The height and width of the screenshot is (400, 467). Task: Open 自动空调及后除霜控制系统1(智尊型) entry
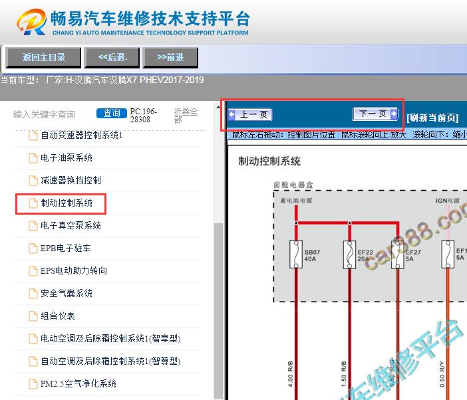(110, 361)
